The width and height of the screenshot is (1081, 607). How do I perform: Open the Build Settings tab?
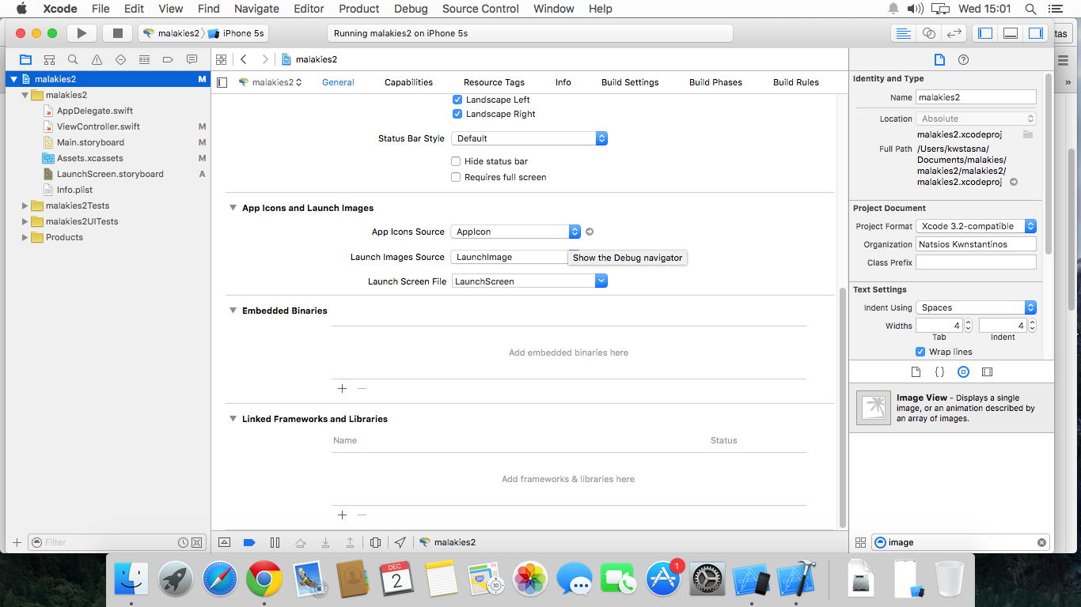[630, 82]
